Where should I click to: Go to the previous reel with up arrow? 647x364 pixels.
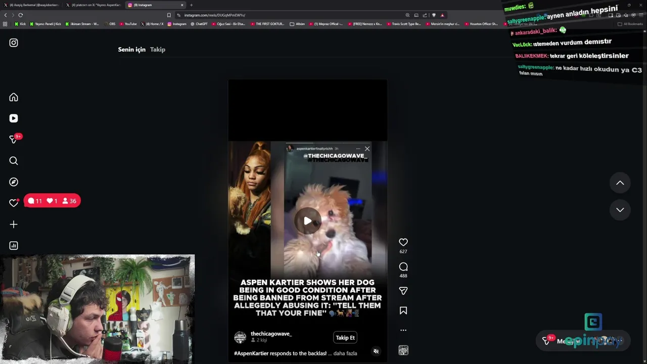tap(620, 183)
